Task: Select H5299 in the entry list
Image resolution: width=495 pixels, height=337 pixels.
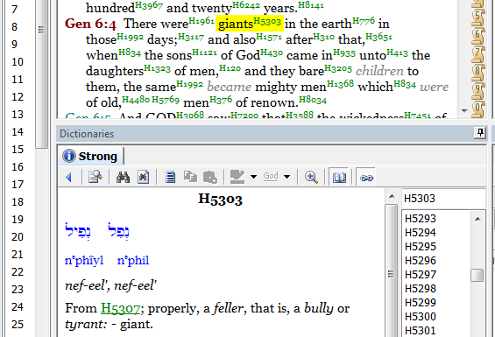Action: [421, 302]
